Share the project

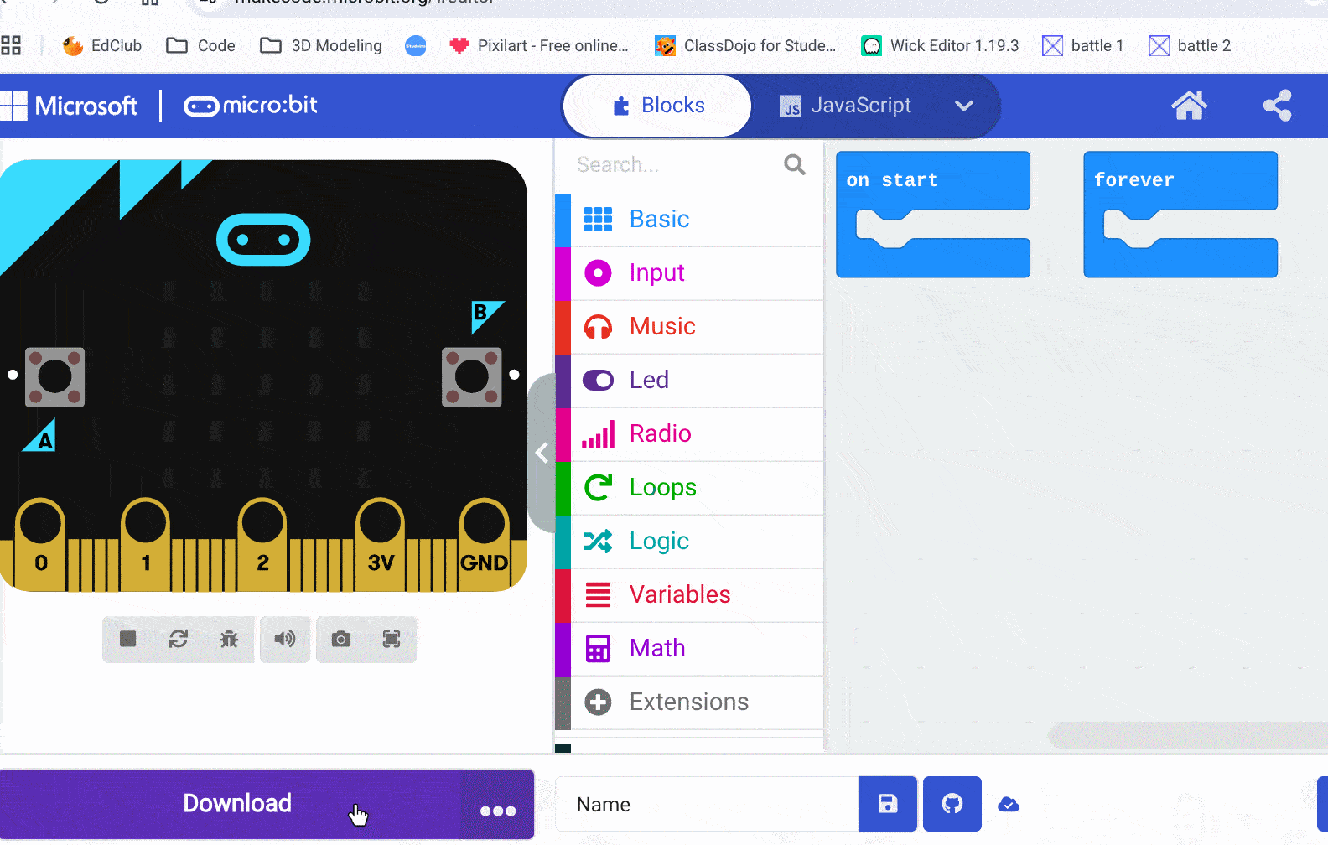[x=1277, y=106]
